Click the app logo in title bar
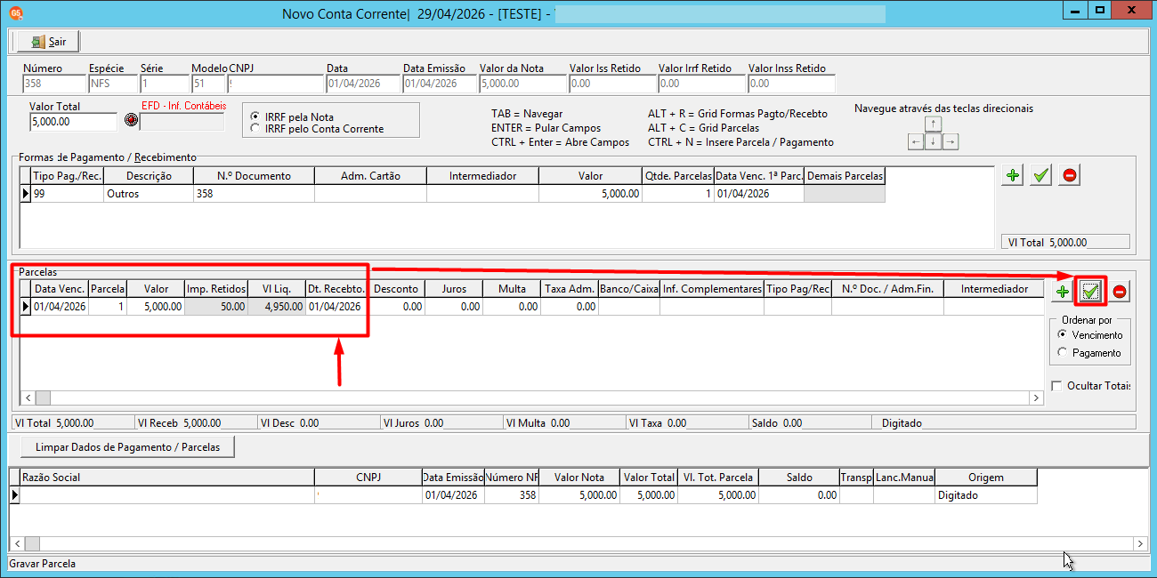 pyautogui.click(x=15, y=12)
